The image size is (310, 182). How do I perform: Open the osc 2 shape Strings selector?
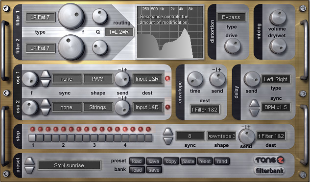tap(98, 107)
